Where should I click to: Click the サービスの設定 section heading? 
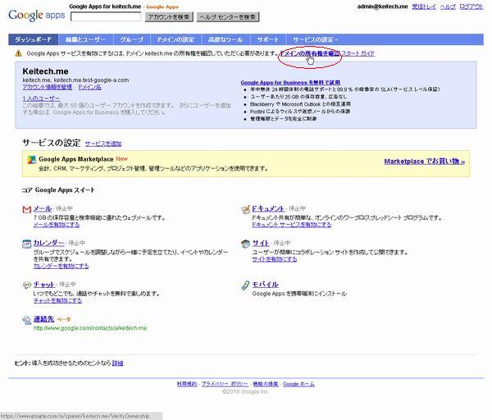click(x=52, y=143)
